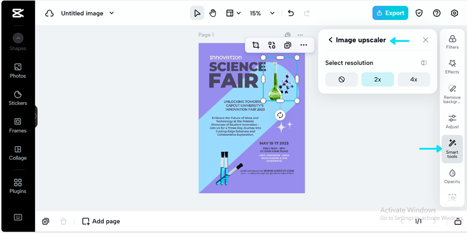Click the Select resolution label
Viewport: 467px width, 233px height.
349,63
